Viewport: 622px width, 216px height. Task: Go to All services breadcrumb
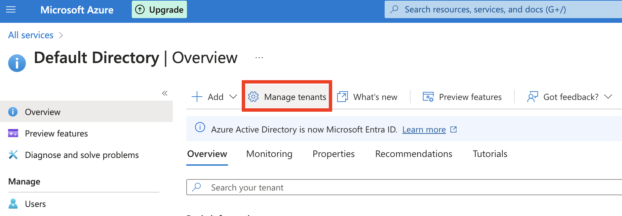pyautogui.click(x=31, y=35)
